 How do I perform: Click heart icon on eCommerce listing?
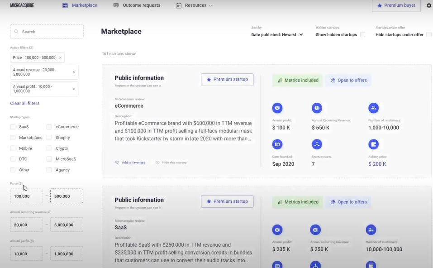click(x=117, y=163)
